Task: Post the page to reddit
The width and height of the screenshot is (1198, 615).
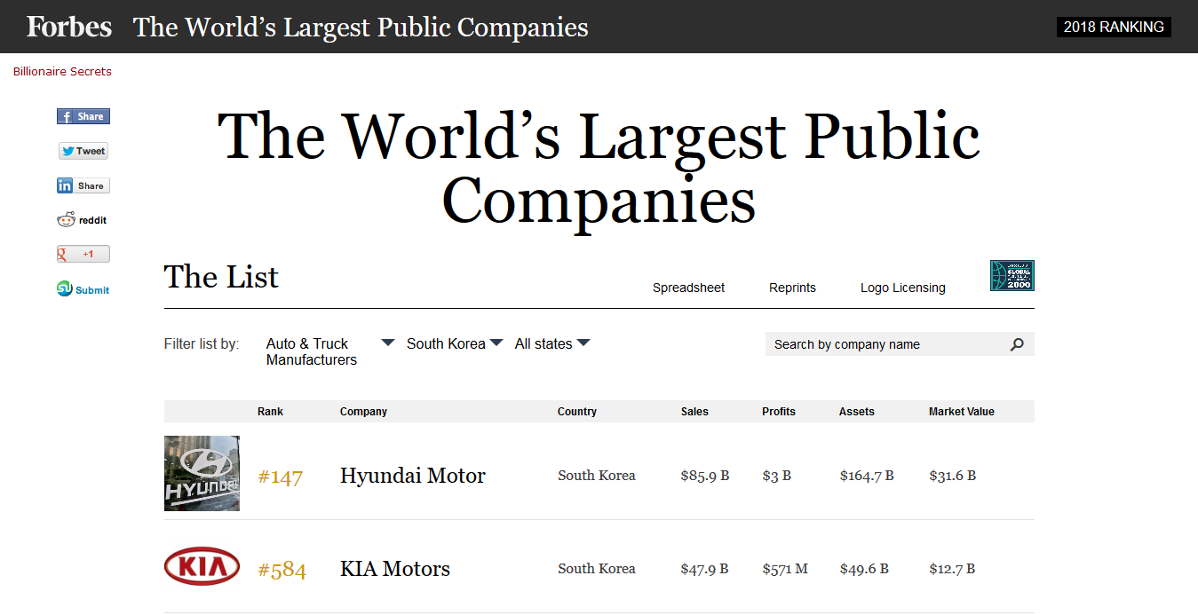Action: coord(82,220)
